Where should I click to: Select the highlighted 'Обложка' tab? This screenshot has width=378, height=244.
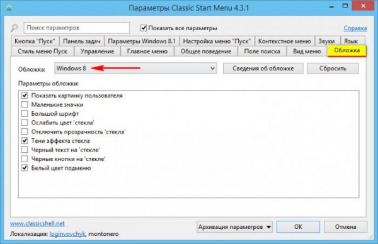point(347,50)
